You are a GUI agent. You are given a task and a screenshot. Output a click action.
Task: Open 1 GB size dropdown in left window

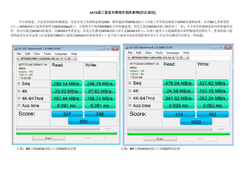point(71,59)
